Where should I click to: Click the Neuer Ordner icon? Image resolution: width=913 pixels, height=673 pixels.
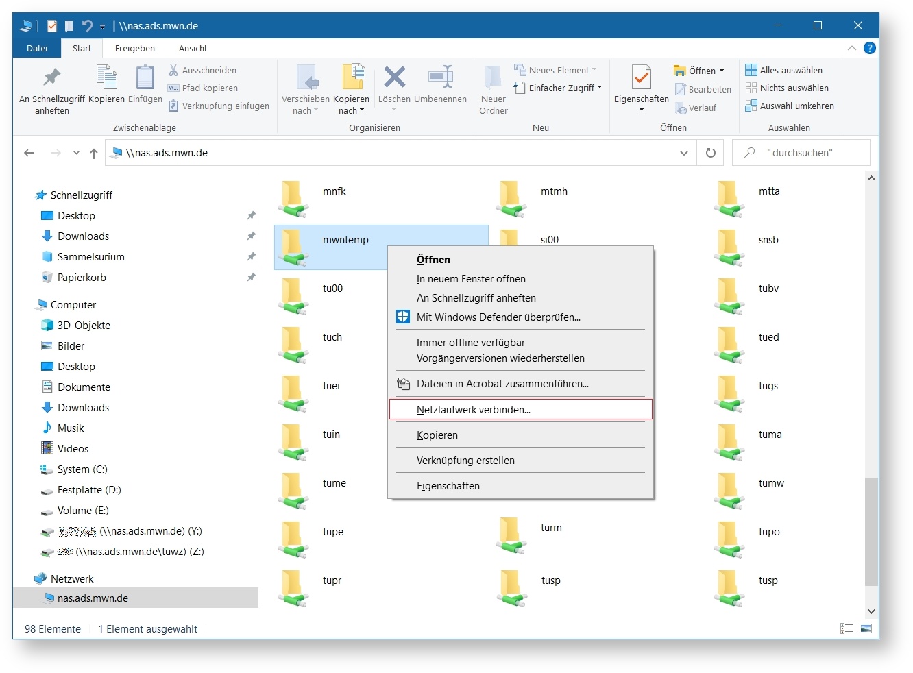(493, 78)
